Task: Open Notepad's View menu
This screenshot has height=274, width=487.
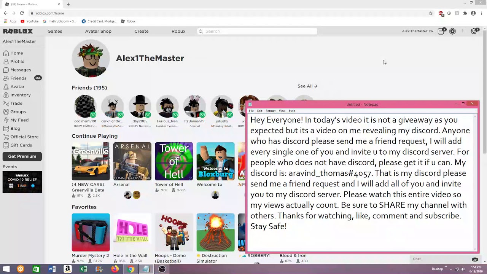Action: tap(282, 111)
